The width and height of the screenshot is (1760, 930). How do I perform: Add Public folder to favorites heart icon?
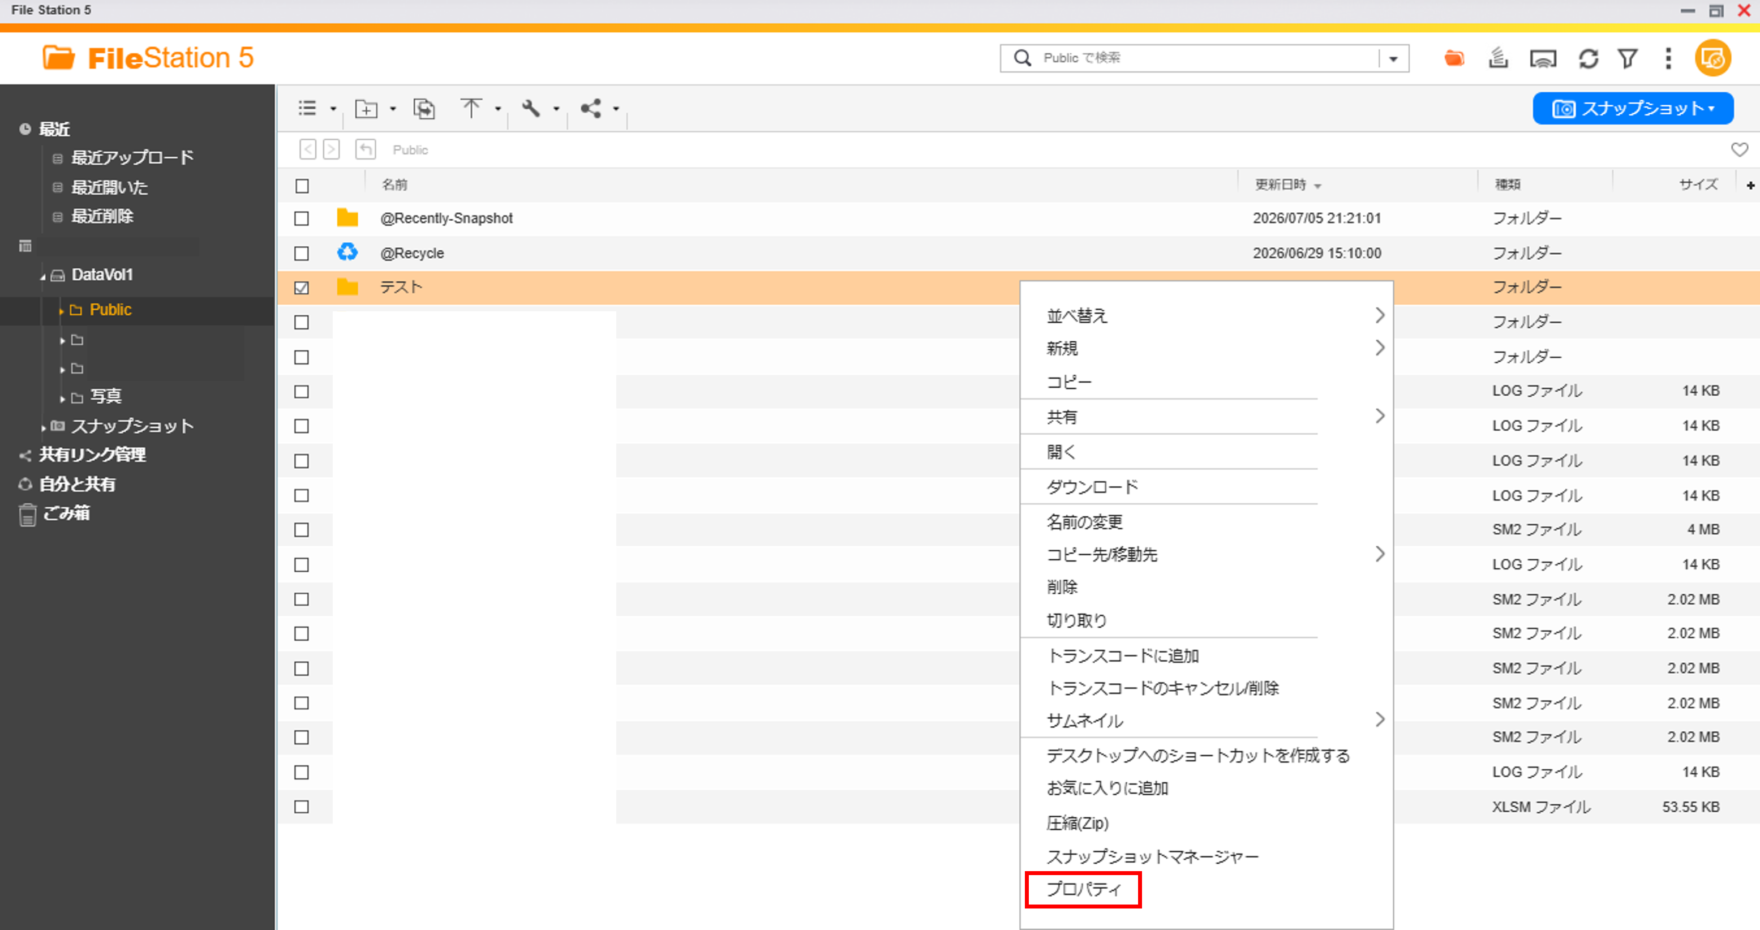(1740, 149)
